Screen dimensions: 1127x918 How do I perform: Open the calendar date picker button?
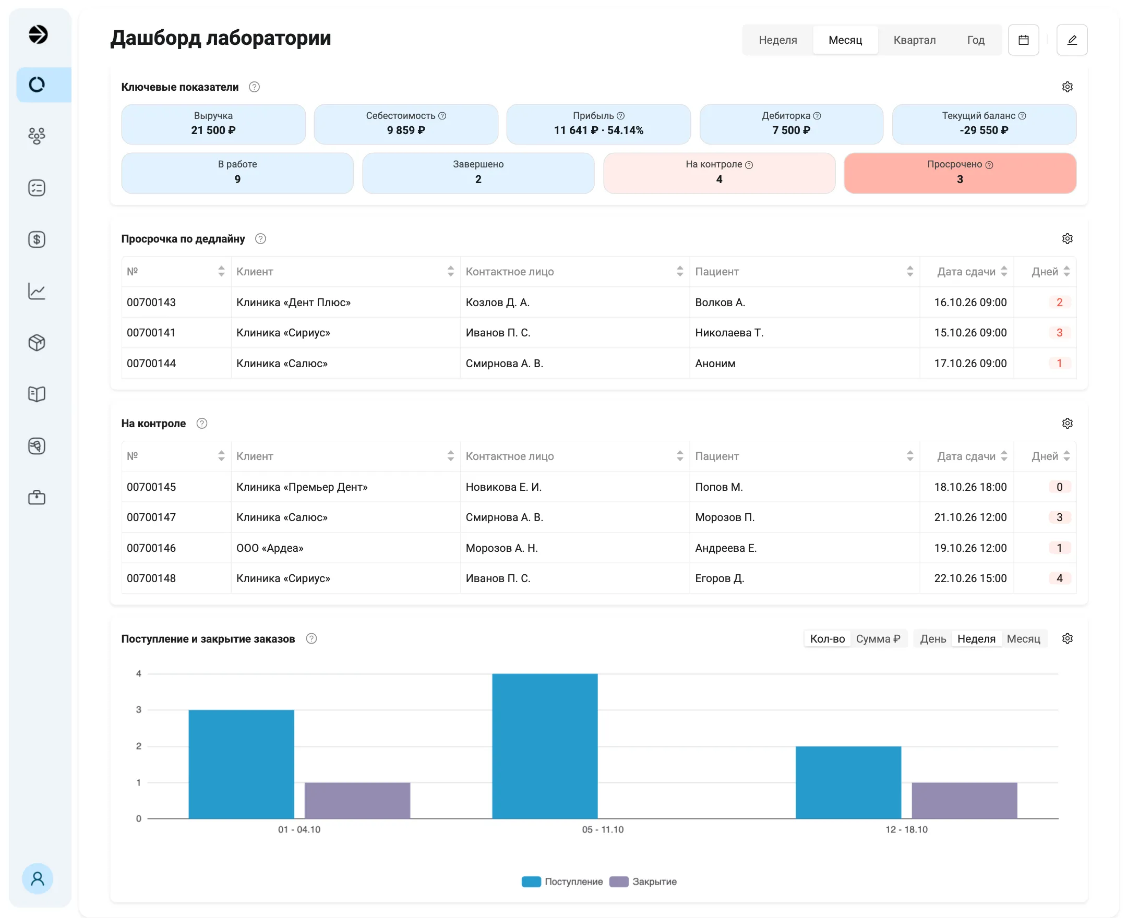tap(1023, 40)
